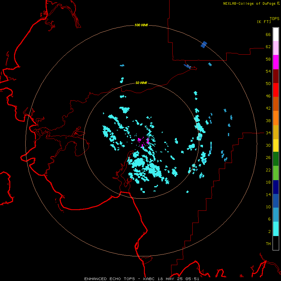Click the 50 NMI range ring label

coord(141,83)
